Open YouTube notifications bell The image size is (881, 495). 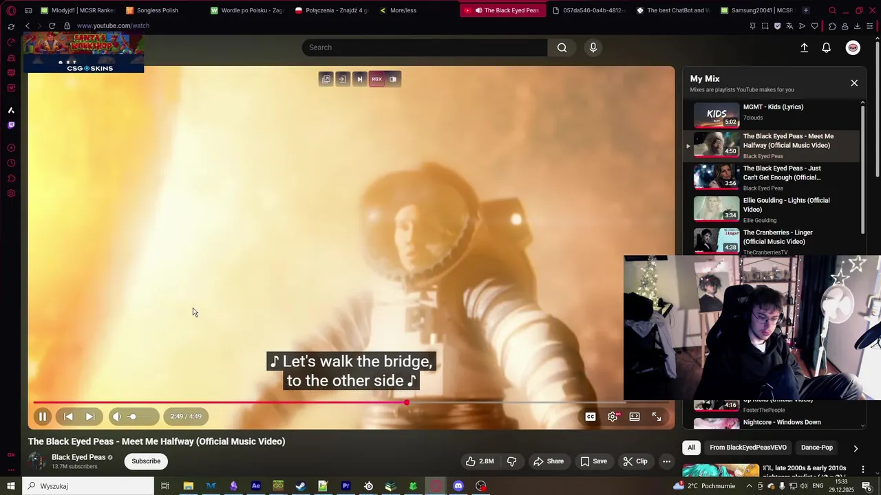pos(827,47)
